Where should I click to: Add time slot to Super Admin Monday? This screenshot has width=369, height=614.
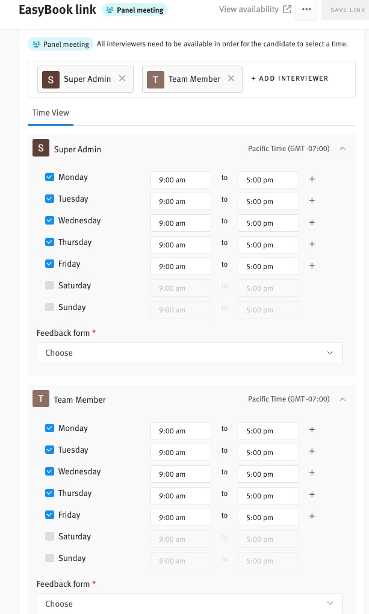tap(312, 179)
